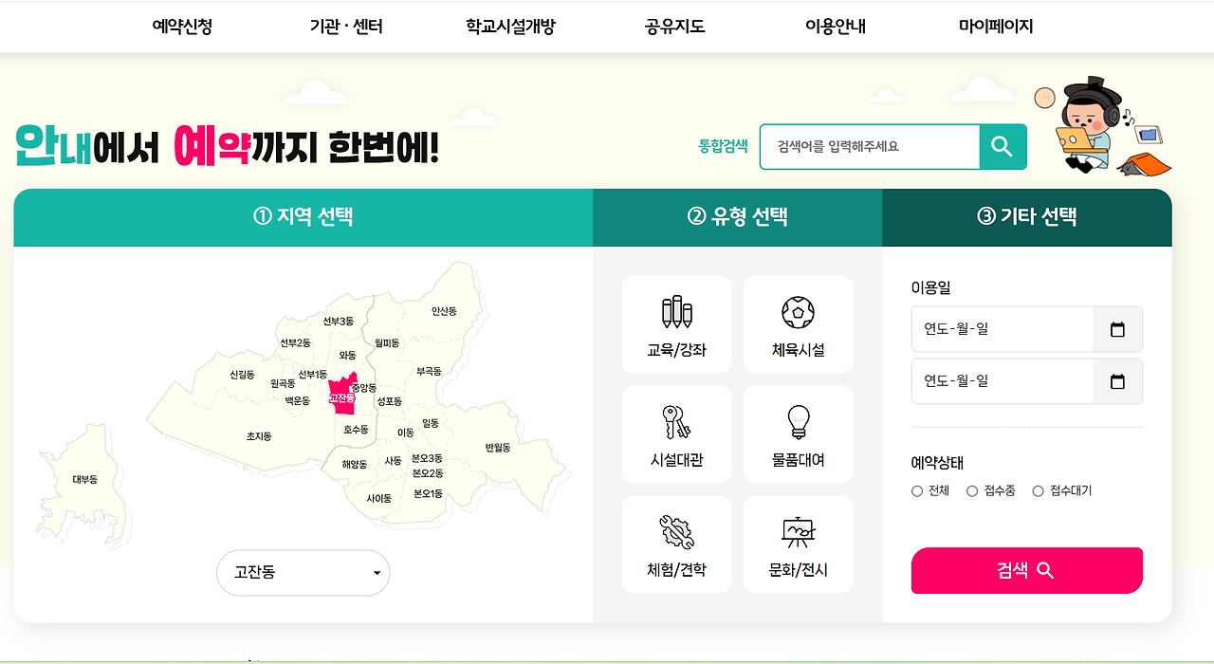This screenshot has height=664, width=1214.
Task: Select 선부3동 on the map
Action: (x=338, y=322)
